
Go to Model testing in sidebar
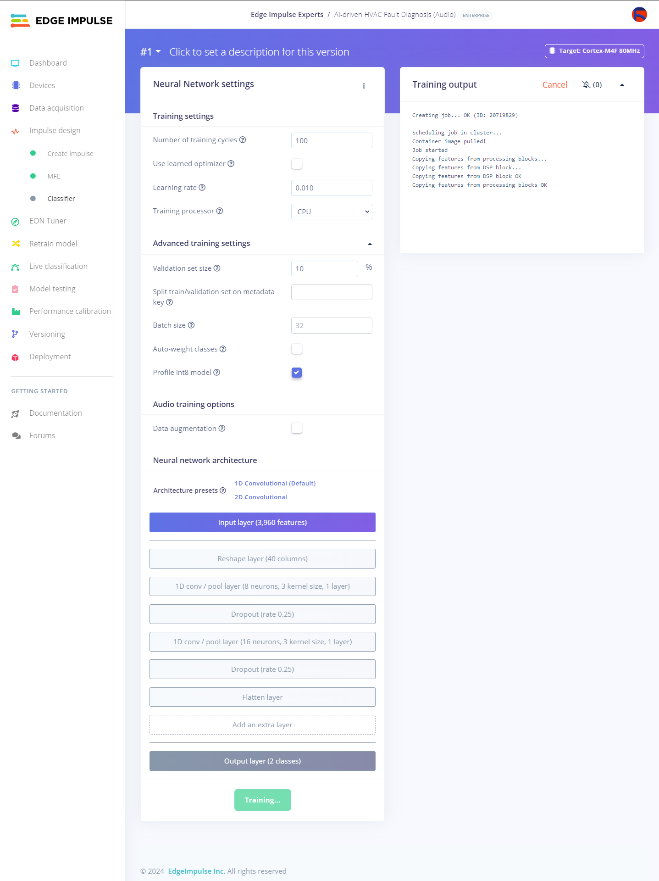pos(52,289)
